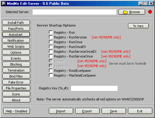Click red win 95/98/ME label beside RunServiceOnce
Image resolution: width=155 pixels, height=118 pixels.
pos(116,56)
